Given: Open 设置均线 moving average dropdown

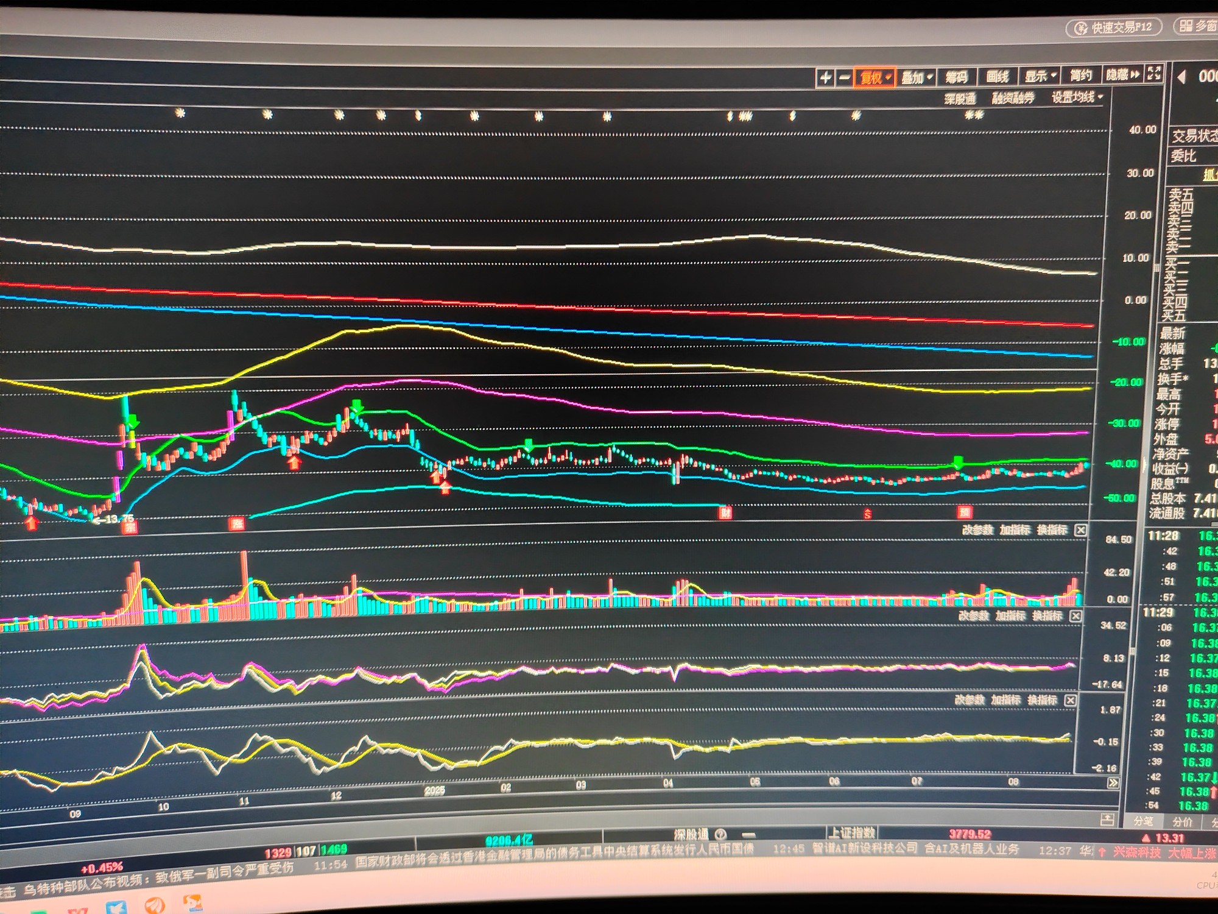Looking at the screenshot, I should 1077,96.
